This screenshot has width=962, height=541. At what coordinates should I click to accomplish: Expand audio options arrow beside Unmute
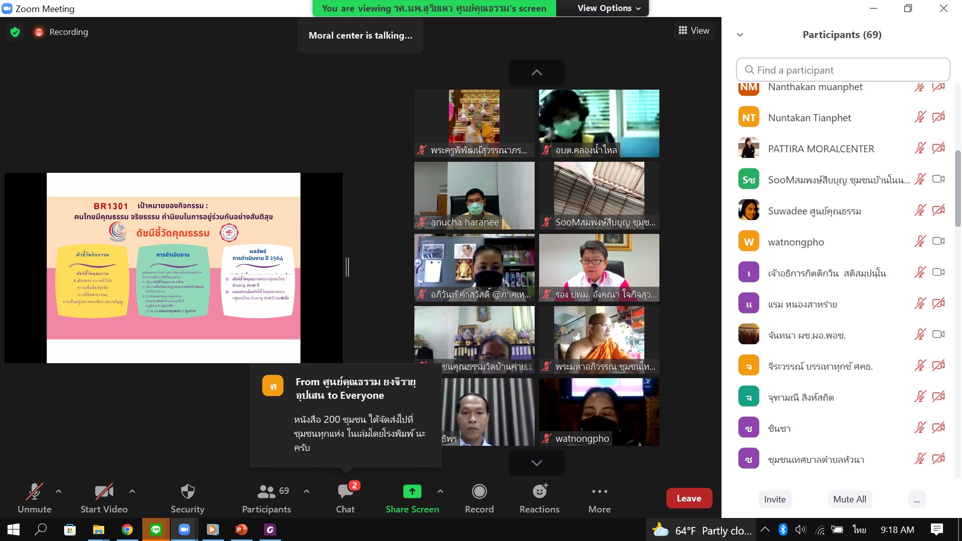point(59,491)
